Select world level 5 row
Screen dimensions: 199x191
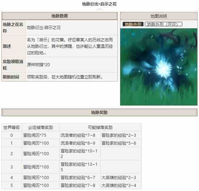tap(72, 186)
